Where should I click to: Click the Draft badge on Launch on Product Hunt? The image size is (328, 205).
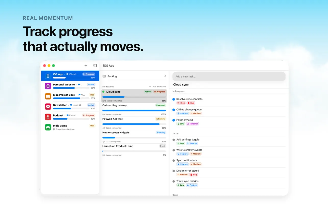coord(162,146)
